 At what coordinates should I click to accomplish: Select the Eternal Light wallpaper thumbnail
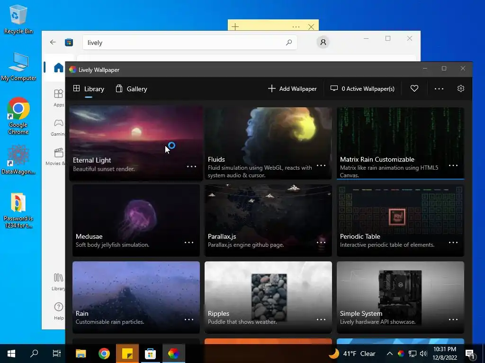coord(136,143)
